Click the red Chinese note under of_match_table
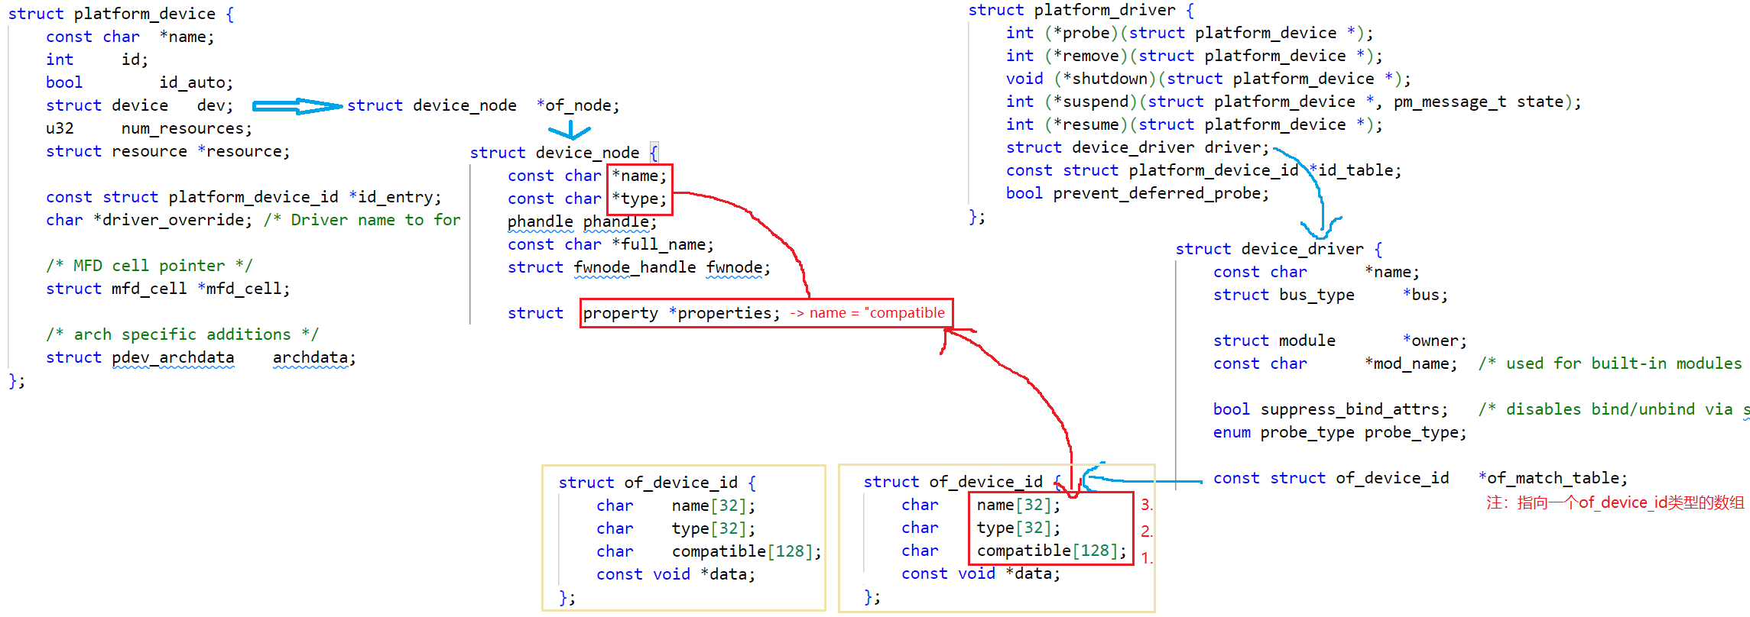Viewport: 1750px width, 617px height. coord(1615,502)
